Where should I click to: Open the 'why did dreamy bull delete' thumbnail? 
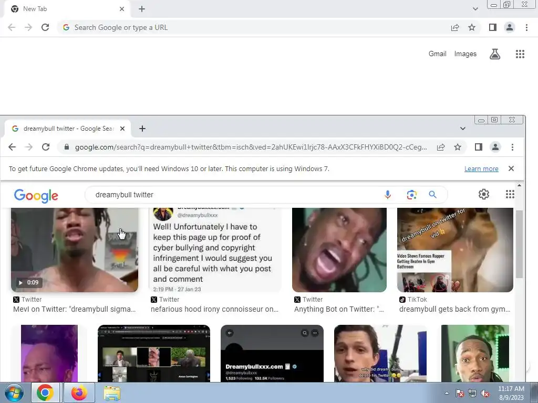click(x=380, y=353)
